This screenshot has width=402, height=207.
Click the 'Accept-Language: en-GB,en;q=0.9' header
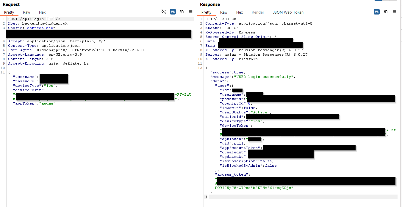point(45,54)
